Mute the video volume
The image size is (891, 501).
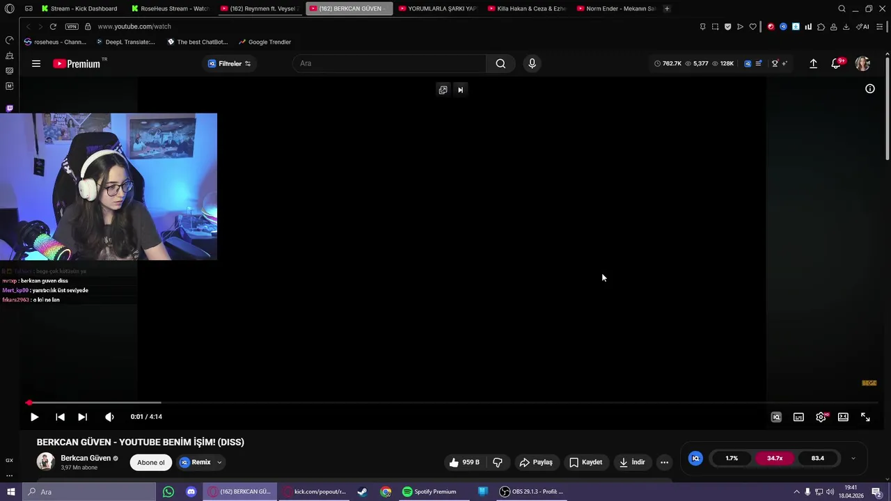(x=109, y=417)
